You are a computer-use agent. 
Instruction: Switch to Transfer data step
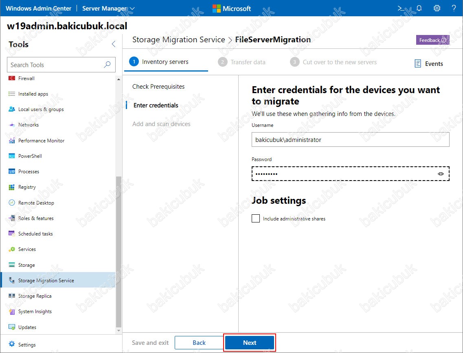(x=241, y=62)
